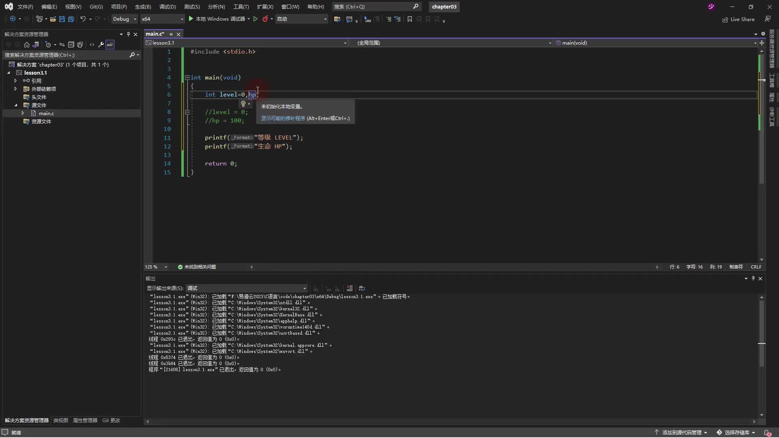Viewport: 779px width, 438px height.
Task: Open the Git(G) menu
Action: tap(96, 7)
